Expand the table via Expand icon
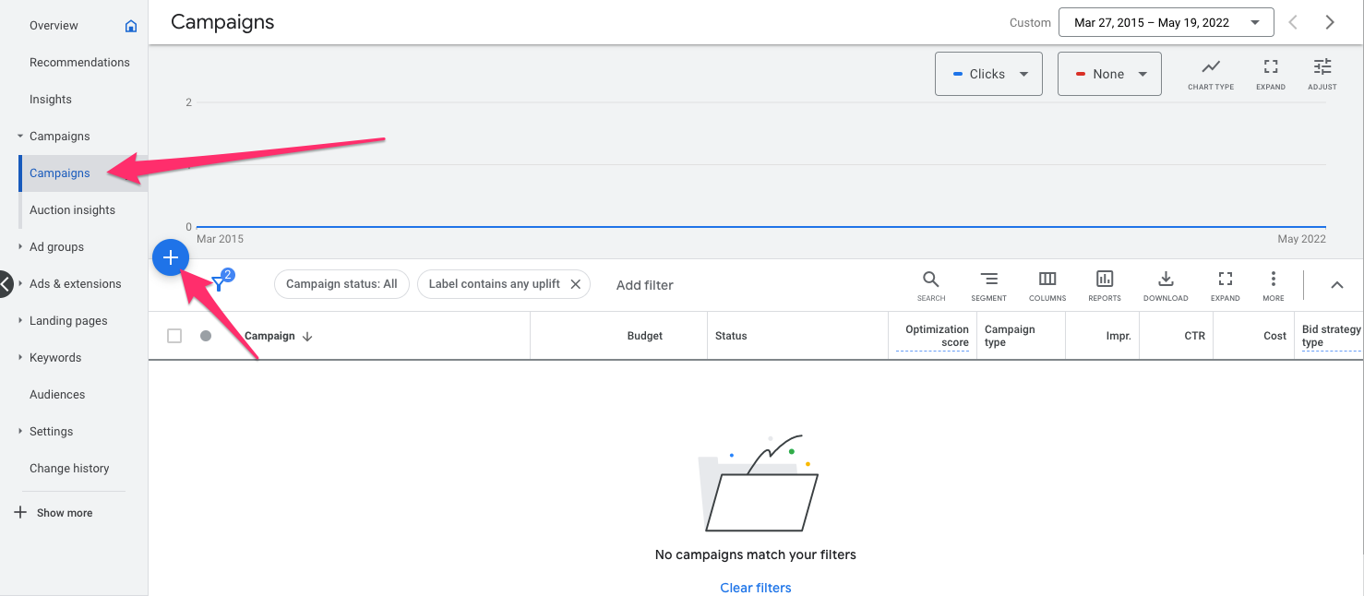This screenshot has height=596, width=1364. tap(1226, 285)
